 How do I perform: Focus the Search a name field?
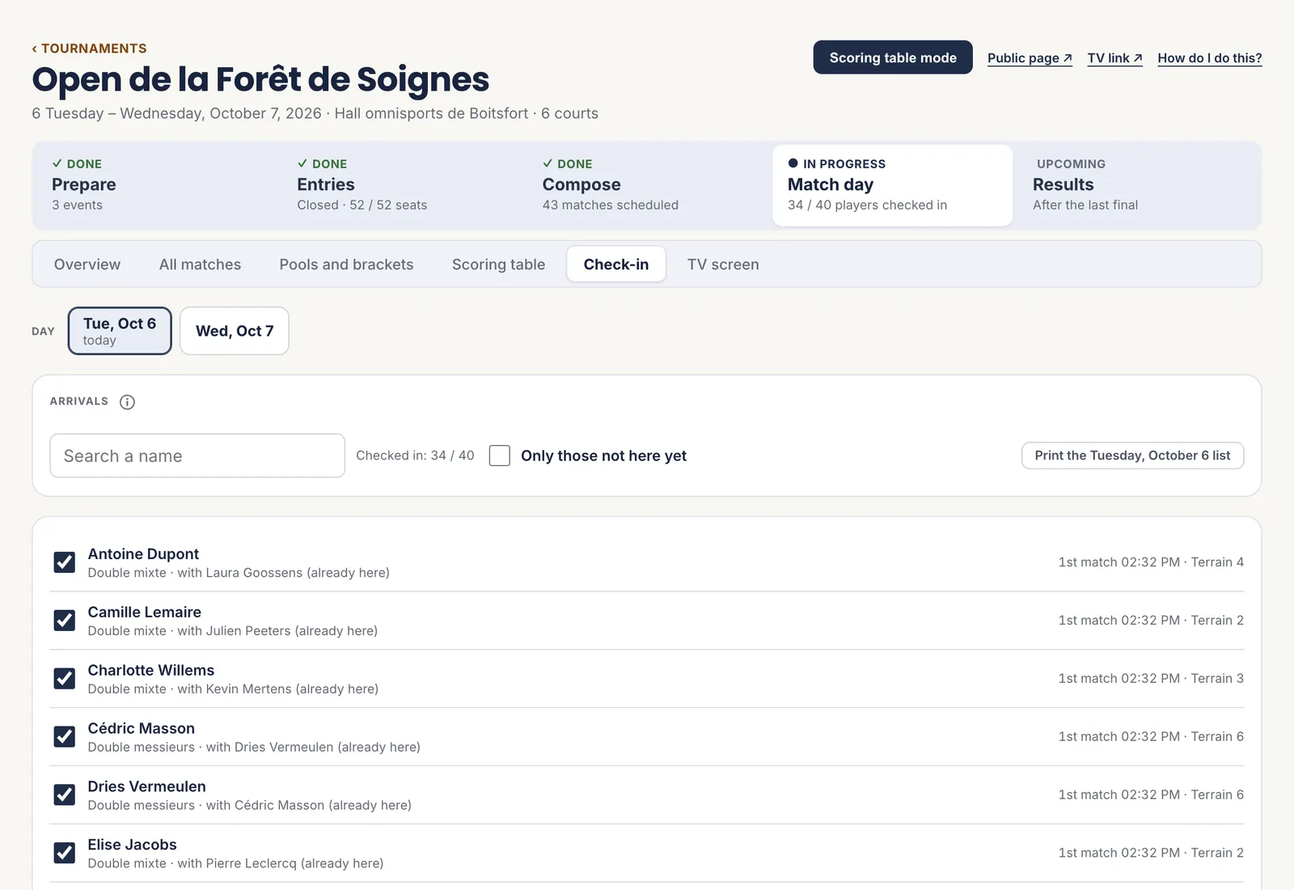(197, 456)
